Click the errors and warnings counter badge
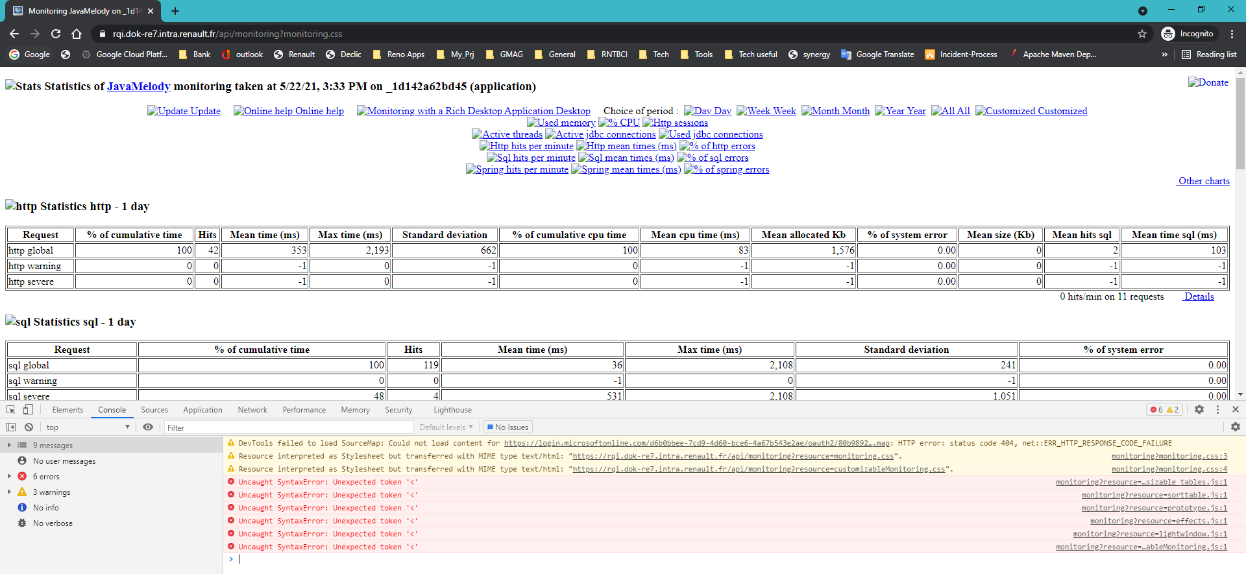The image size is (1246, 574). [x=1164, y=410]
